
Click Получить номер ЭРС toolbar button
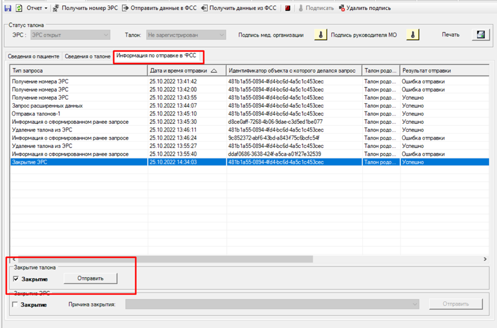(85, 8)
